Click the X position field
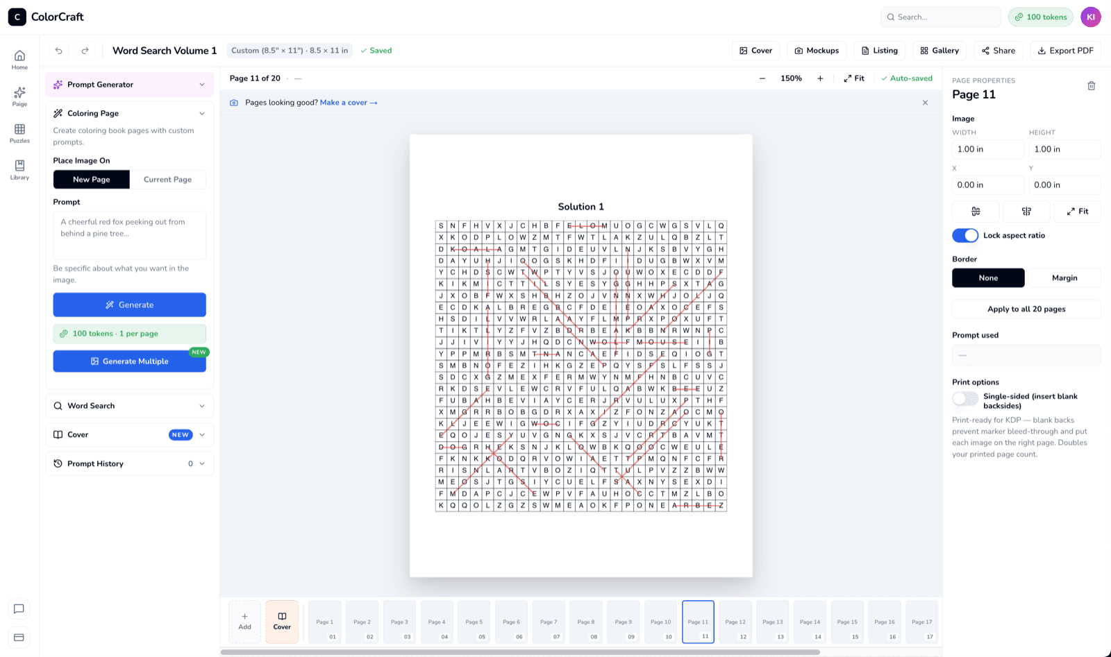 point(987,185)
